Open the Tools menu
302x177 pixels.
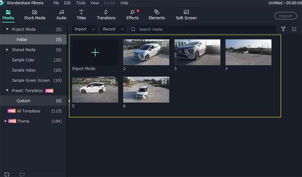(80, 3)
